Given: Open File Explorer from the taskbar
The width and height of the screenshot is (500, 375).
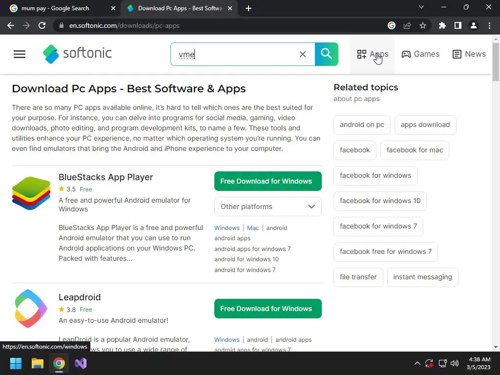Looking at the screenshot, I should coord(37,363).
